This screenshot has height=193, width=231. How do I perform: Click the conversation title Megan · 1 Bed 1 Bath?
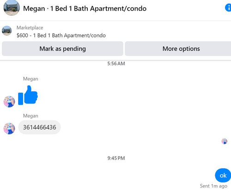pyautogui.click(x=85, y=8)
